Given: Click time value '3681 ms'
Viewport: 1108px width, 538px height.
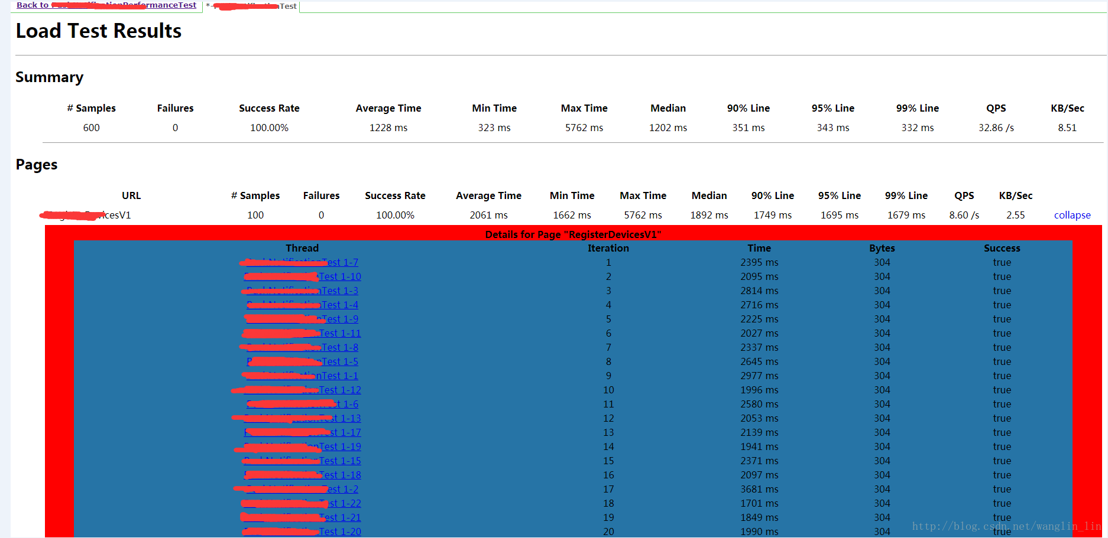Looking at the screenshot, I should (x=759, y=489).
